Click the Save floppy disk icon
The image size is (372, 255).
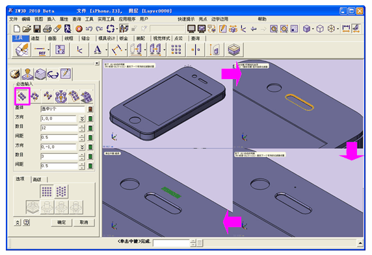[x=37, y=29]
